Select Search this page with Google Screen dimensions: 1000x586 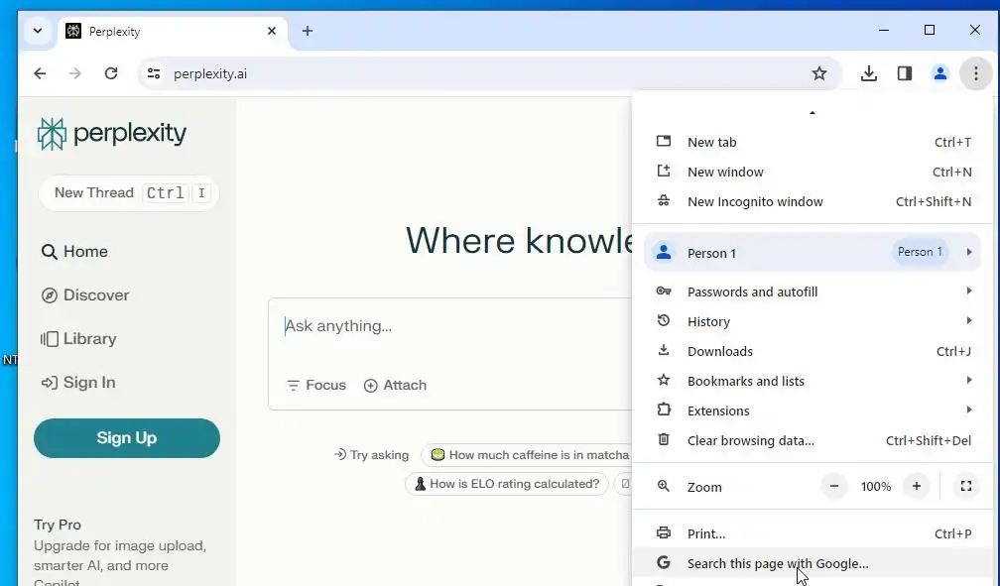pyautogui.click(x=812, y=563)
